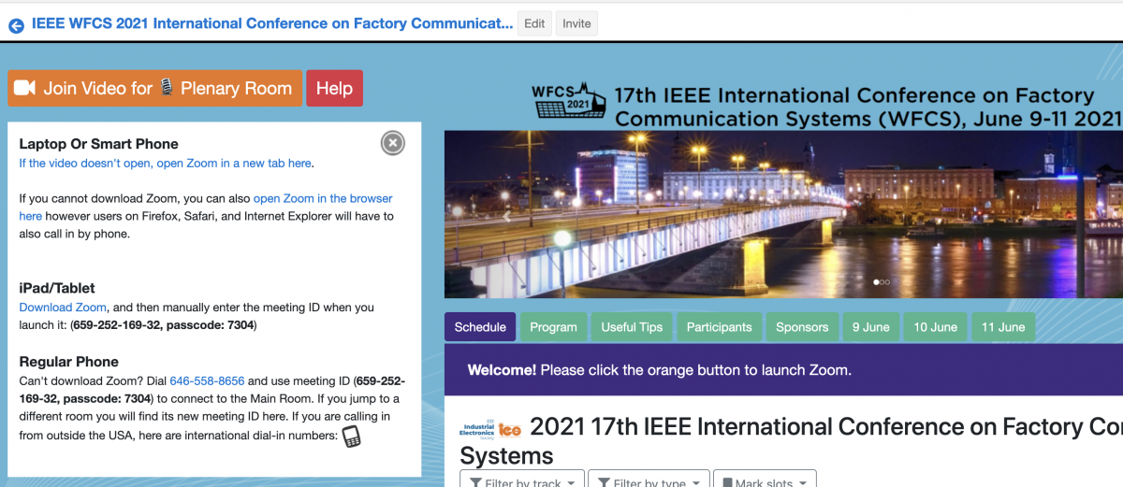Click the blue back arrow icon
Image resolution: width=1123 pixels, height=487 pixels.
click(x=16, y=25)
